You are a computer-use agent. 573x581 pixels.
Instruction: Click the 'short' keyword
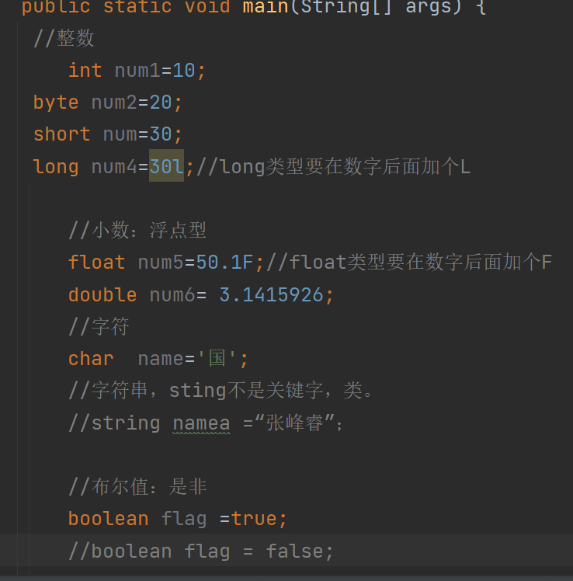(x=61, y=134)
